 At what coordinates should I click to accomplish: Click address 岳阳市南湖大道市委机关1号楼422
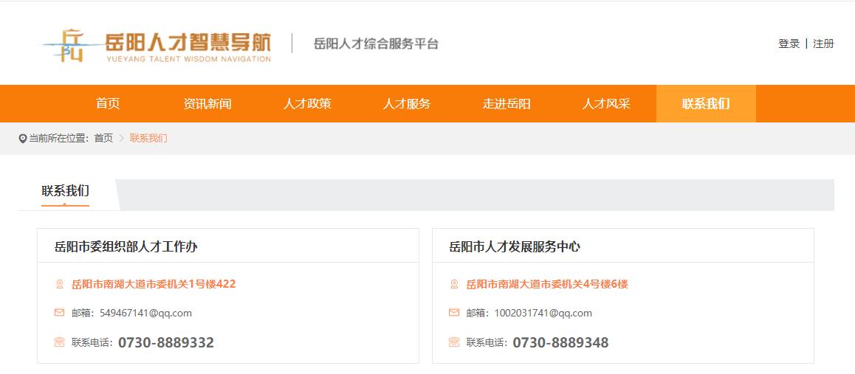tap(154, 284)
